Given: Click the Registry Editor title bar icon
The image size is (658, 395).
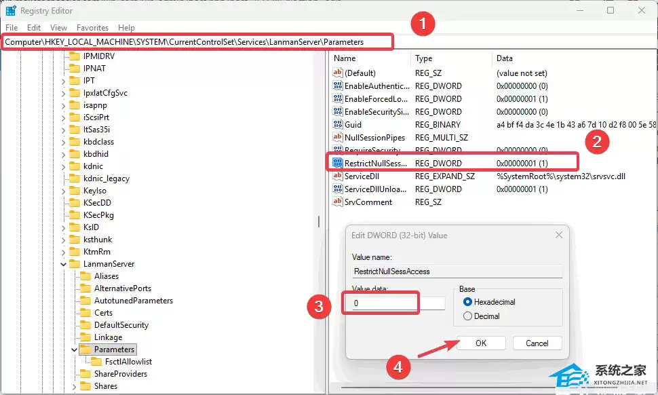Looking at the screenshot, I should [12, 11].
